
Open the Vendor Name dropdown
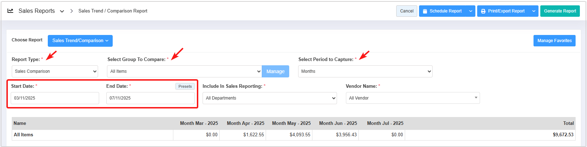point(413,98)
